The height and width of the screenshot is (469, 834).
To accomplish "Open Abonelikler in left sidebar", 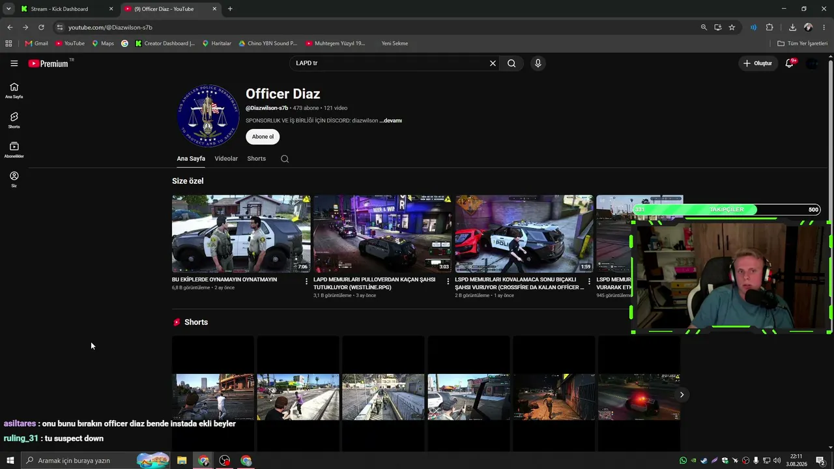I will 14,150.
